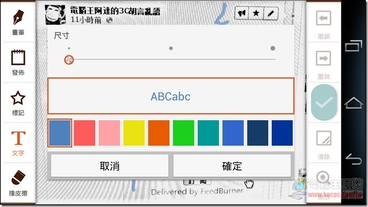Click the 11小時前 timestamp

(86, 20)
